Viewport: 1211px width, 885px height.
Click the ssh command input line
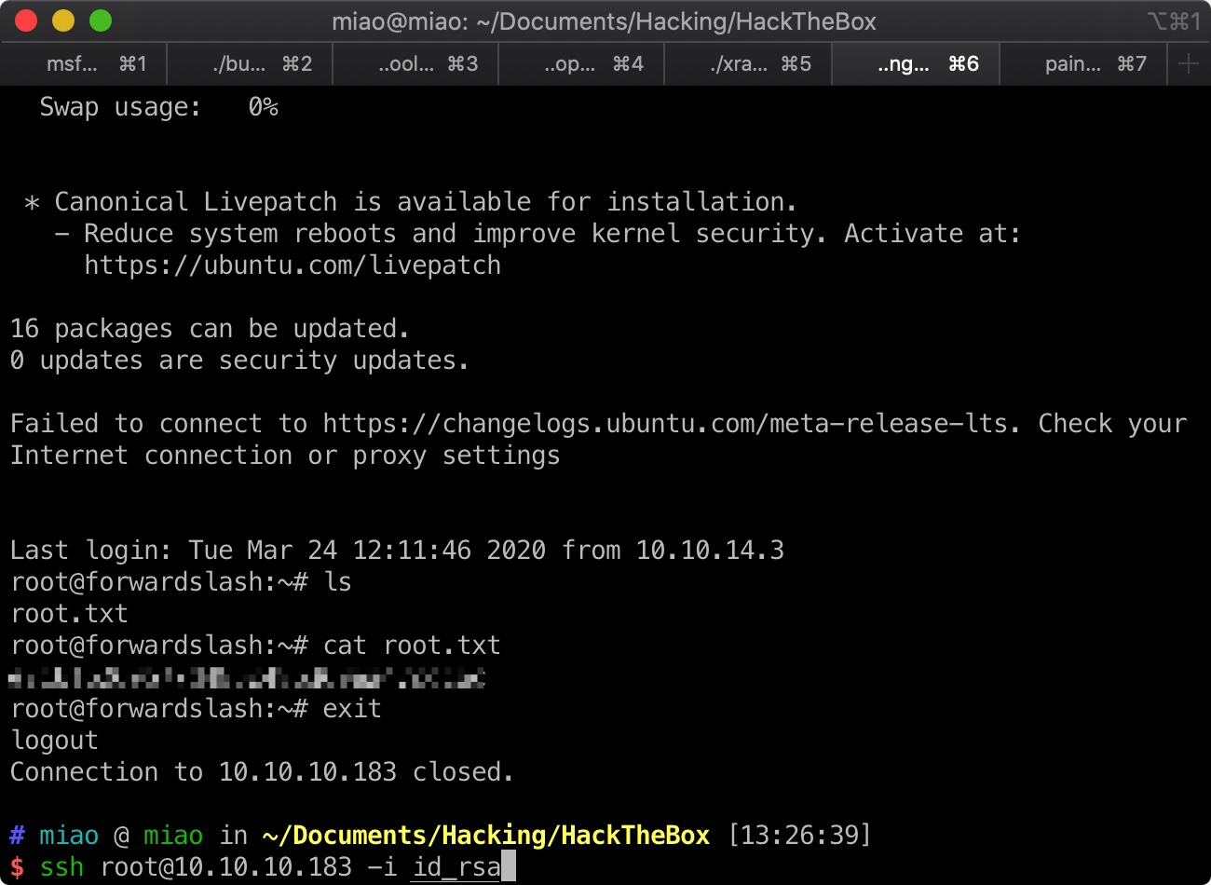point(263,867)
